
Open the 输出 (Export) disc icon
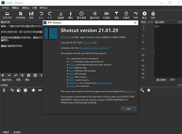pyautogui.click(x=144, y=15)
